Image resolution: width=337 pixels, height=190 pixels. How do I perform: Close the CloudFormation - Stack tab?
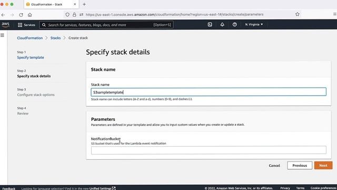pyautogui.click(x=75, y=4)
